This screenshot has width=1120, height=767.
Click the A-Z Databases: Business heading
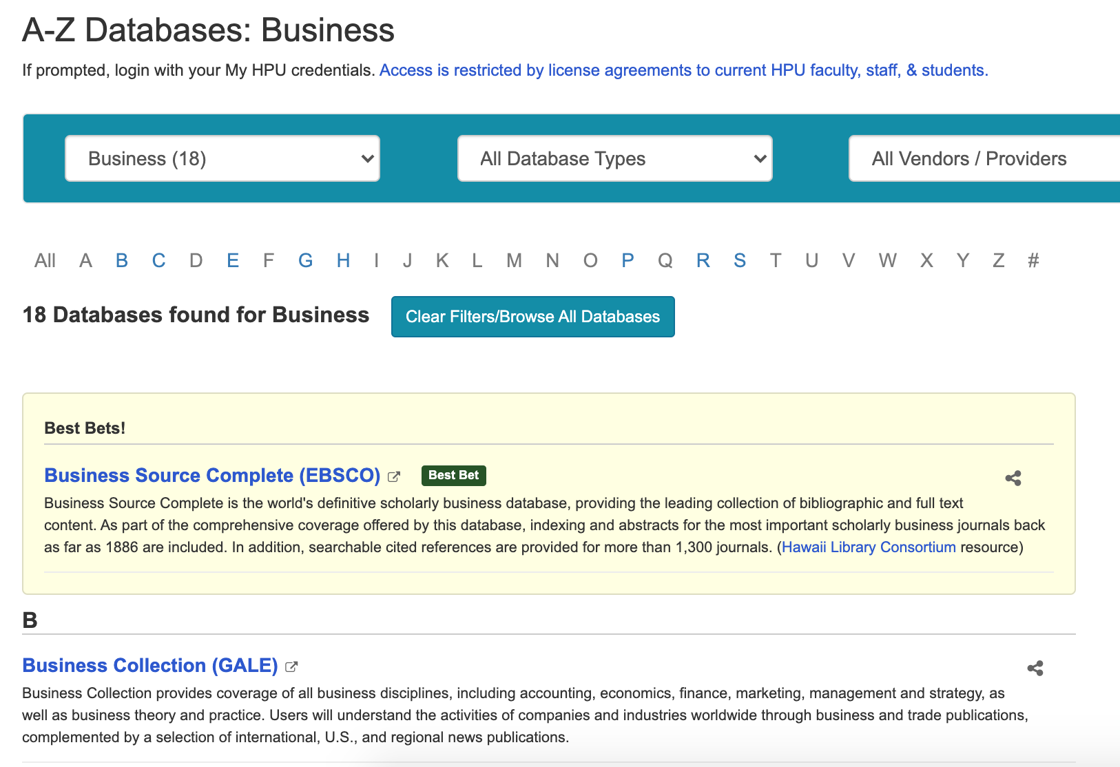click(208, 30)
